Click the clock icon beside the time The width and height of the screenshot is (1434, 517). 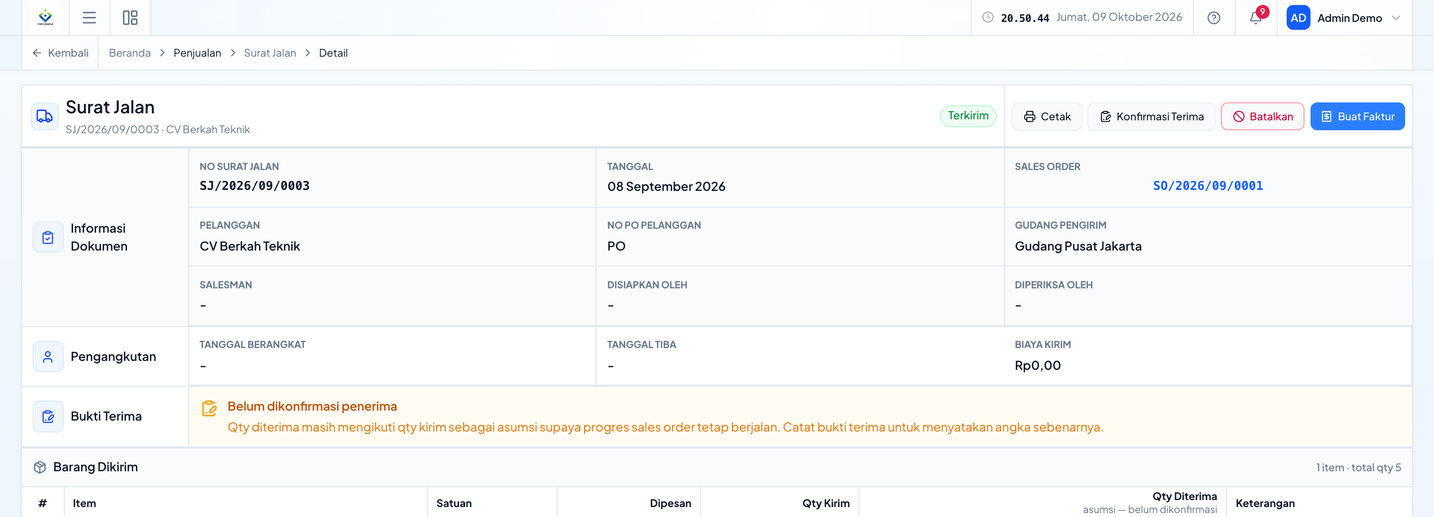click(987, 17)
